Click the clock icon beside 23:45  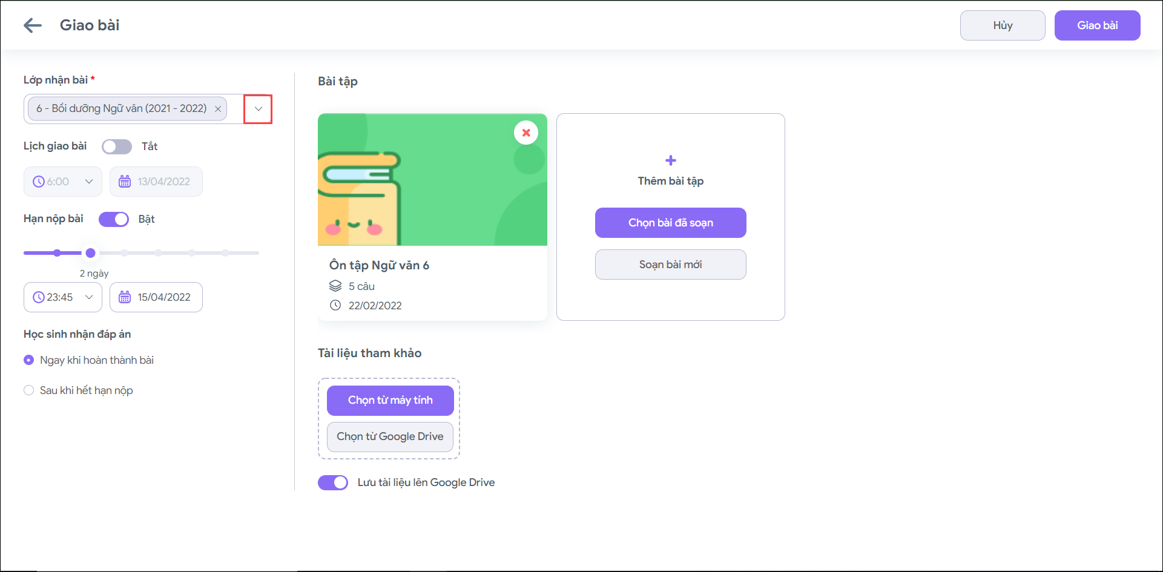tap(39, 297)
